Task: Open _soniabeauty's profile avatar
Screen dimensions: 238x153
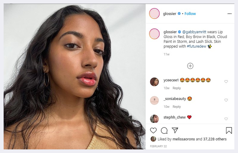Action: [154, 100]
